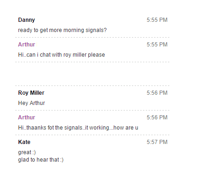211x183 pixels.
Task: Click the timestamp on Arthur's roy miller request
Action: tap(157, 45)
